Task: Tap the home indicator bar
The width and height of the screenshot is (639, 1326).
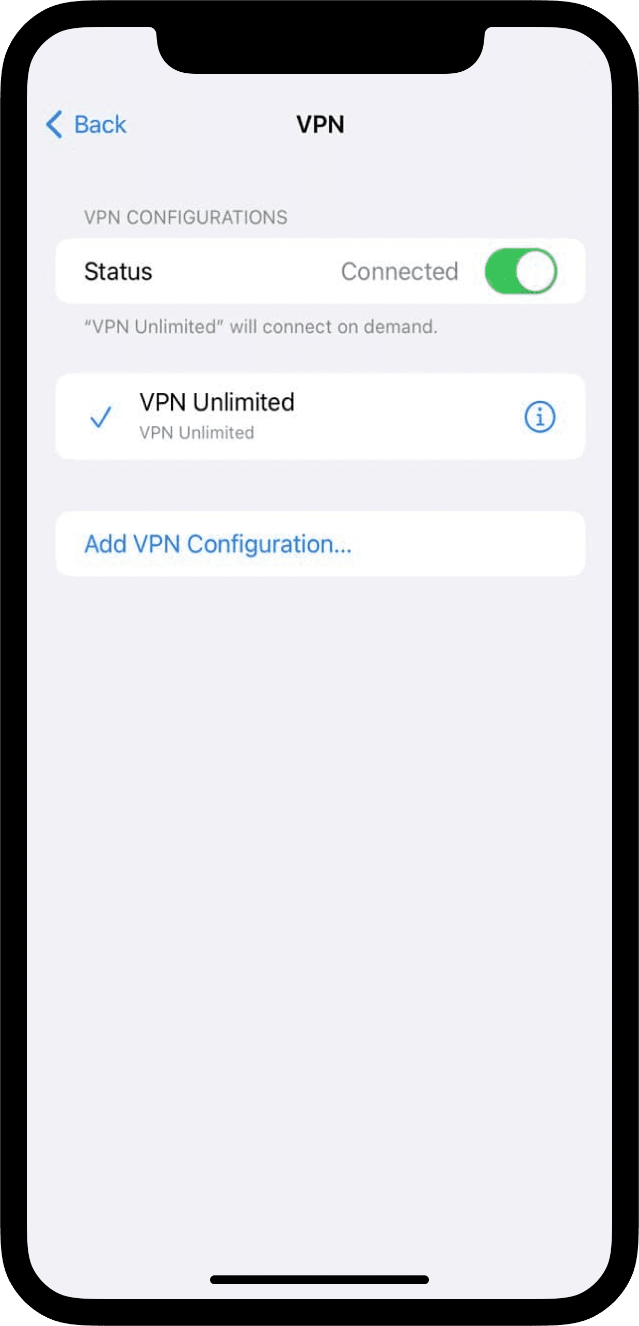Action: tap(319, 1280)
